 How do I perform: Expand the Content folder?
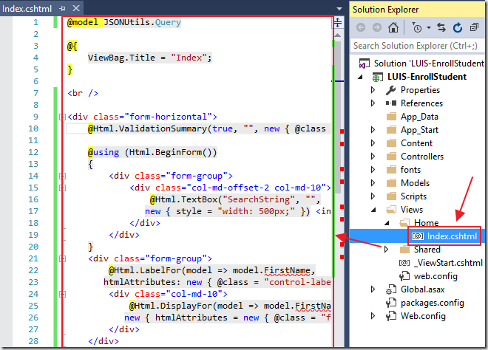point(373,143)
